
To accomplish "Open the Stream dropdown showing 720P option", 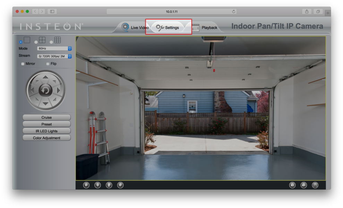I will (54, 56).
